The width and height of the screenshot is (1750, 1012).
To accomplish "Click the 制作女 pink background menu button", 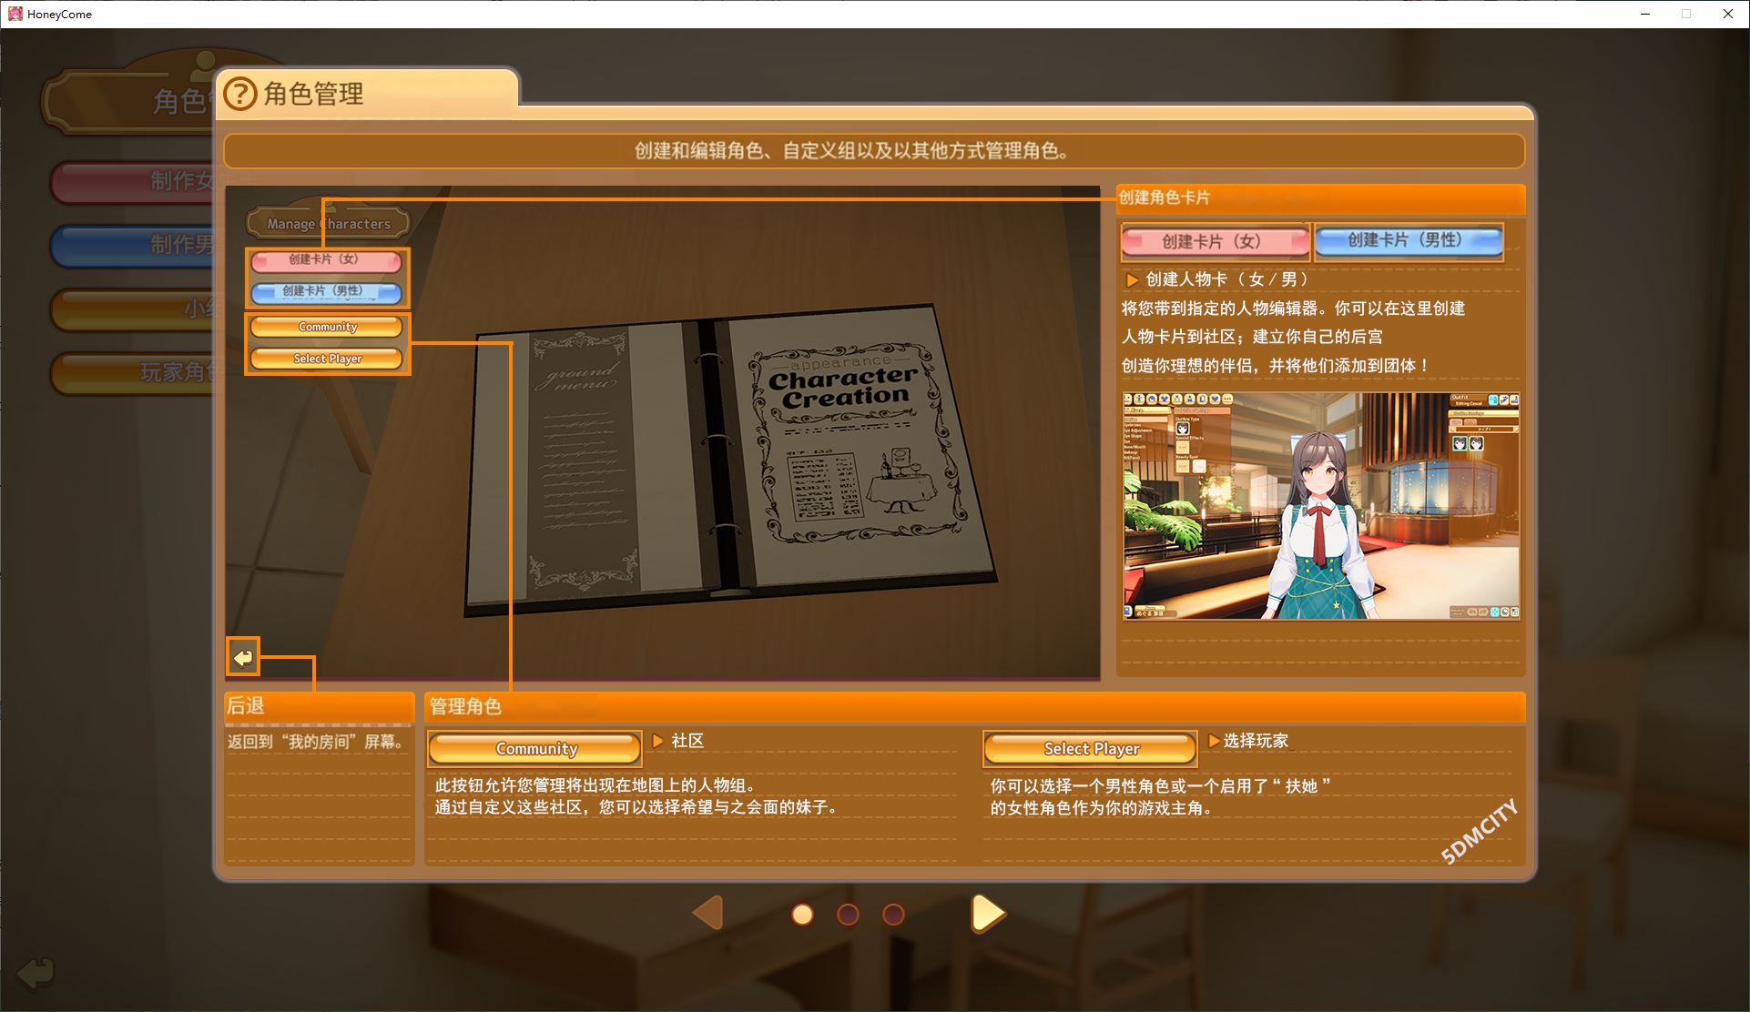I will [x=133, y=182].
